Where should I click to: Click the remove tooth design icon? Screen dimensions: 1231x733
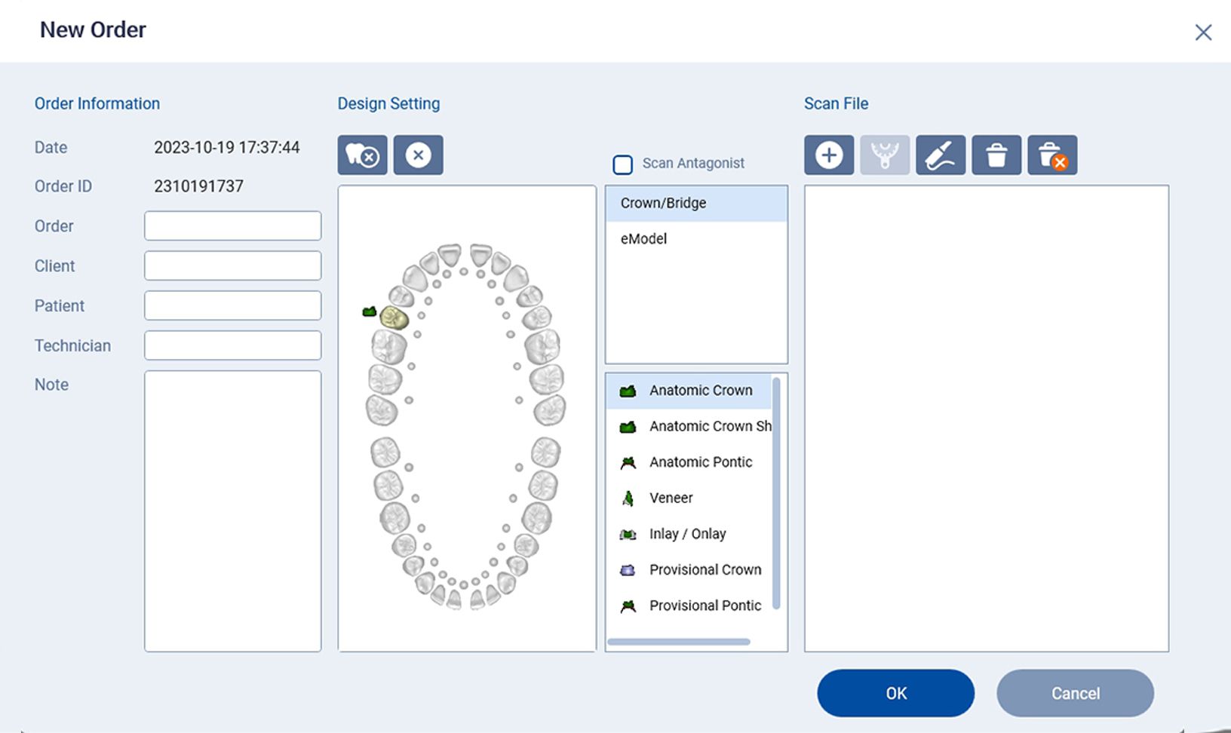(362, 155)
